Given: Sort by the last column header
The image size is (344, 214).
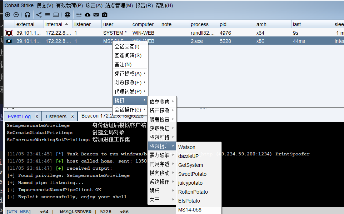Looking at the screenshot, I should [312, 24].
